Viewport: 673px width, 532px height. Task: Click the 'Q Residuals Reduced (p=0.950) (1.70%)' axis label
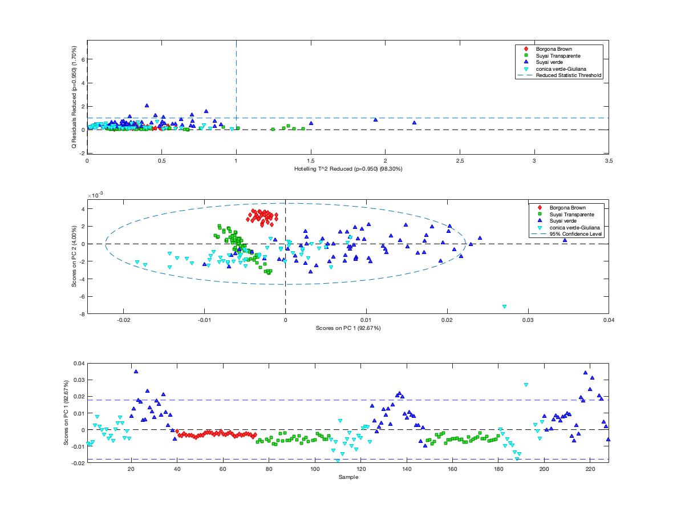coord(74,97)
